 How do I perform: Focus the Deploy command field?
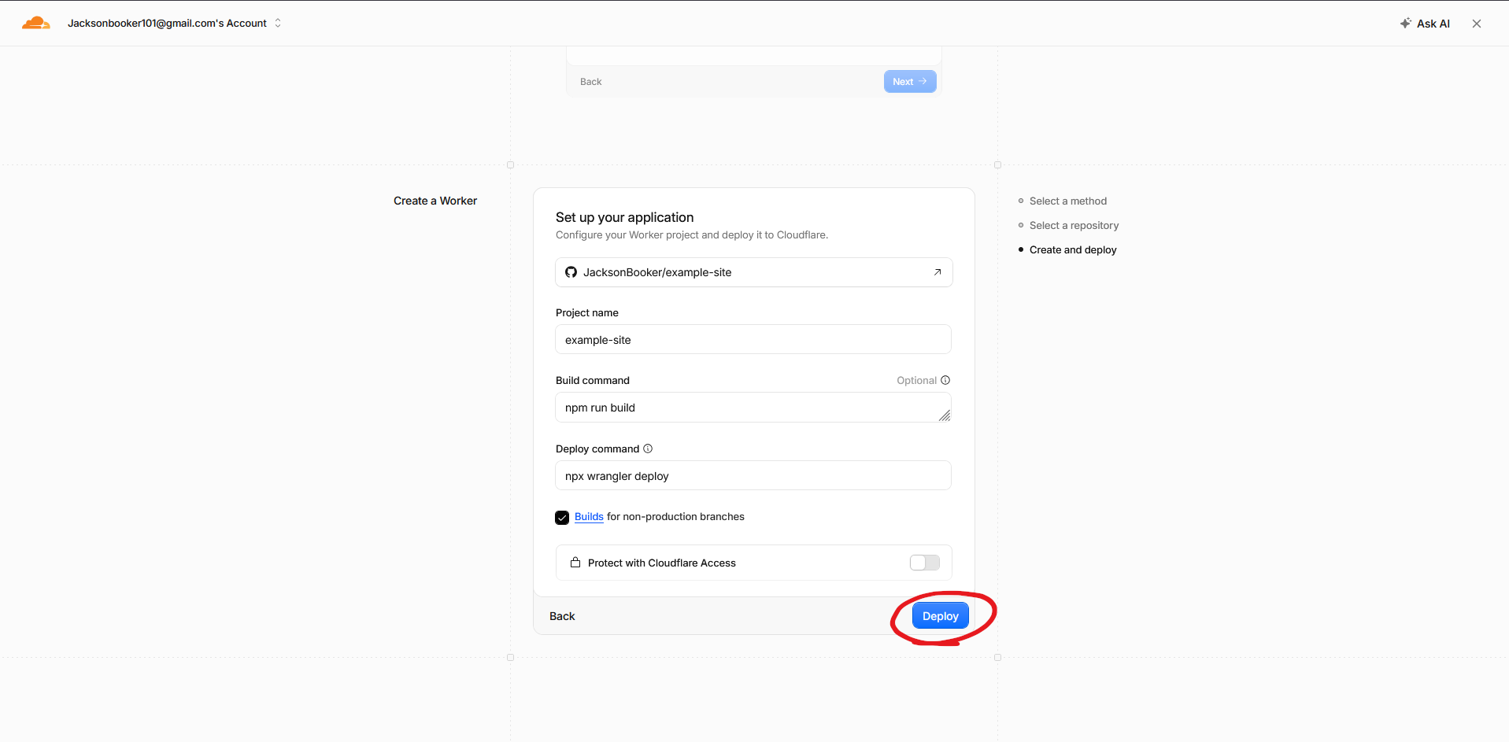[x=753, y=475]
